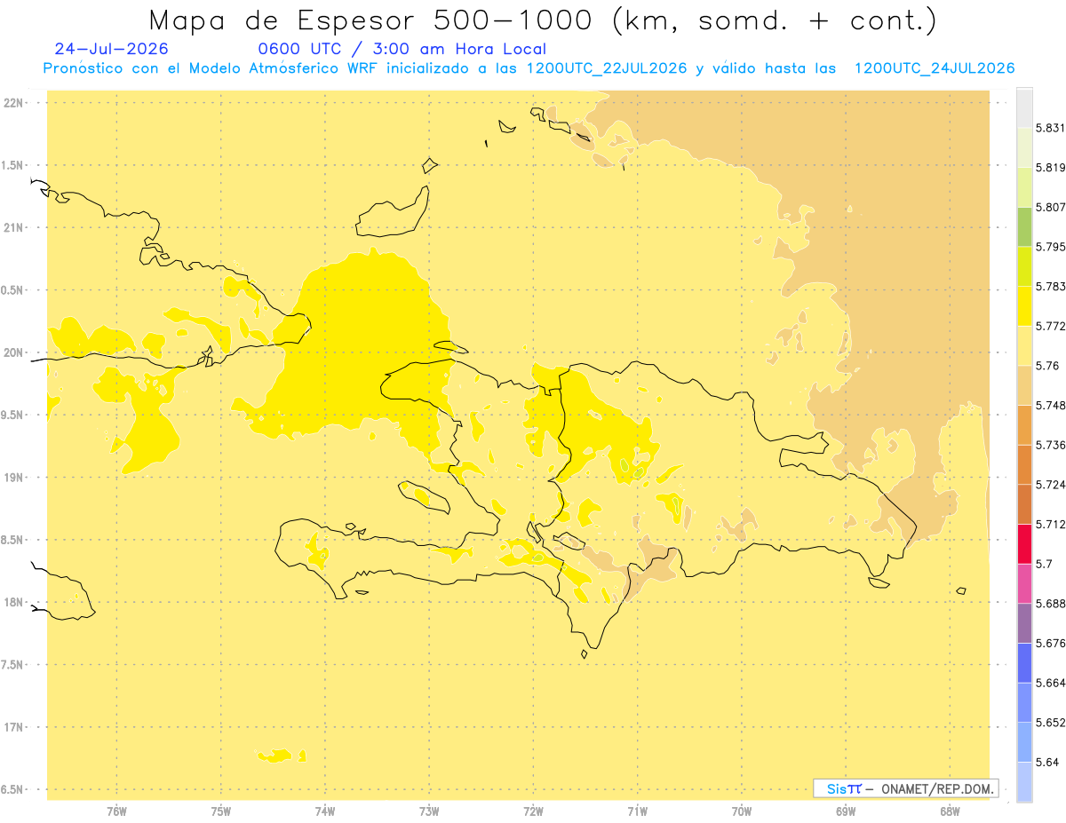Screen dimensions: 1066x823
Task: Click the colorbar value "5.664"
Action: (x=1051, y=683)
